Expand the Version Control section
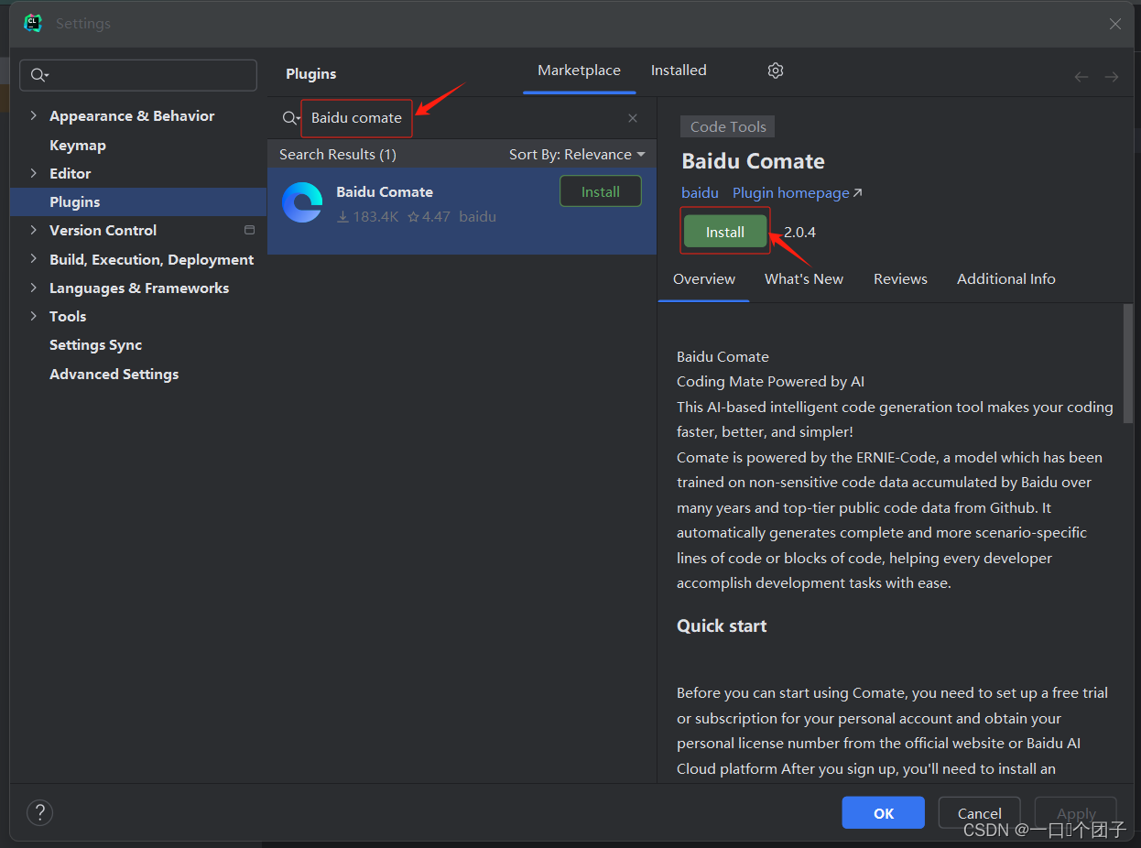Image resolution: width=1141 pixels, height=848 pixels. click(34, 230)
